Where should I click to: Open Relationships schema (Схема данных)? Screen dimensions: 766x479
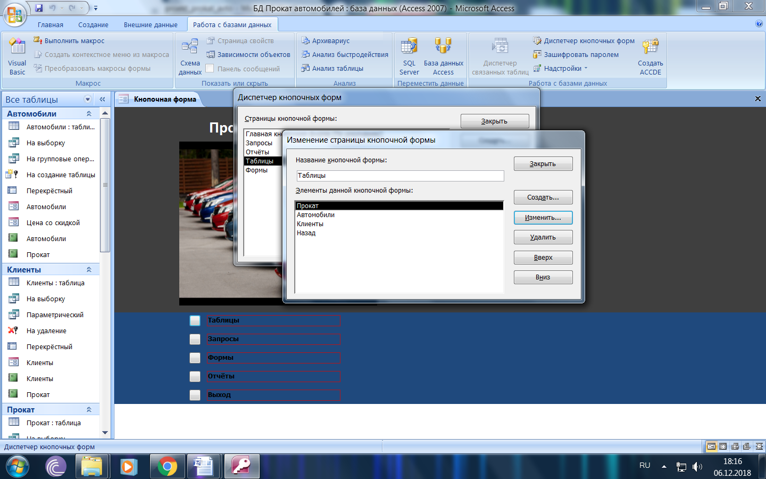pos(190,56)
